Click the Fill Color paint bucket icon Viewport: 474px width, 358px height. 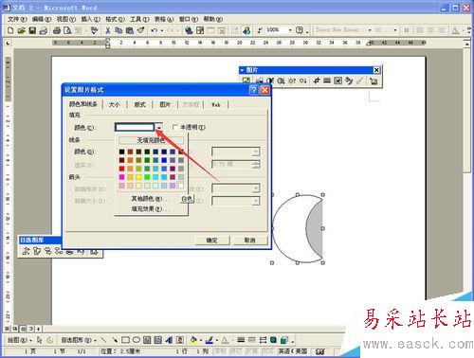(193, 340)
